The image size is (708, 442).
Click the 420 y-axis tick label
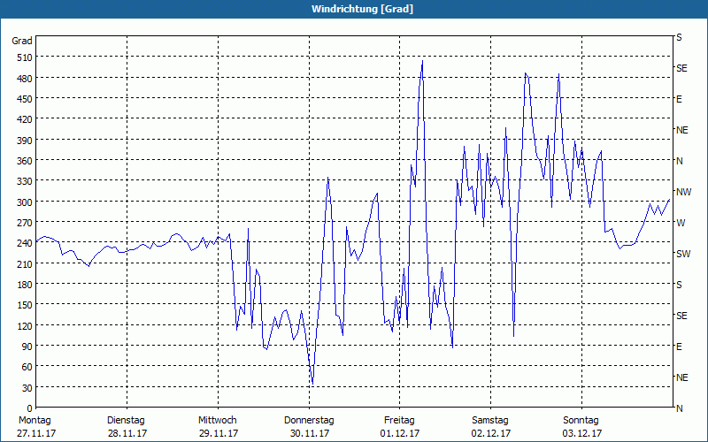[x=25, y=119]
